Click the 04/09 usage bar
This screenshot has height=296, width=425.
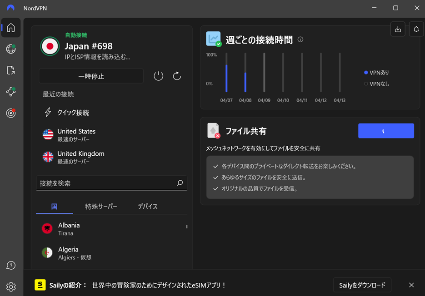click(264, 72)
